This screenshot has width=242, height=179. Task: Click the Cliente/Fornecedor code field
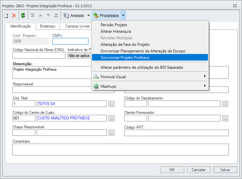click(x=136, y=118)
